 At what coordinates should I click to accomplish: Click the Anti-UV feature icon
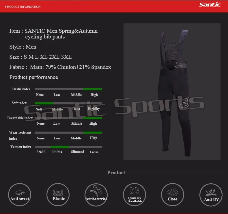click(x=211, y=195)
